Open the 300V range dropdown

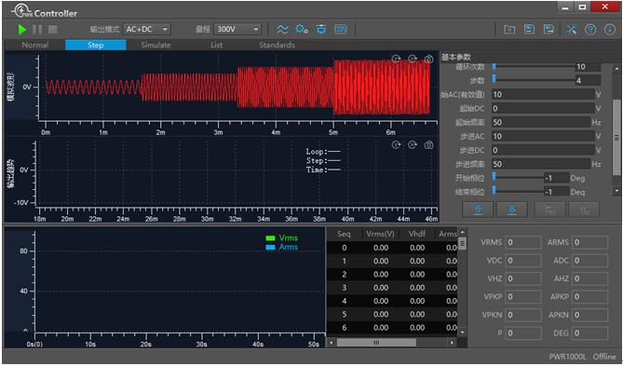[x=237, y=30]
